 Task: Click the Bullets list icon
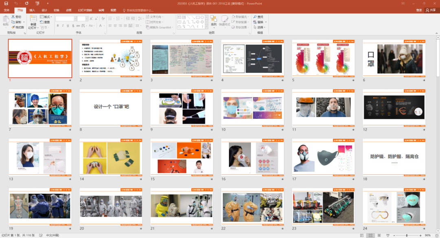(x=111, y=18)
